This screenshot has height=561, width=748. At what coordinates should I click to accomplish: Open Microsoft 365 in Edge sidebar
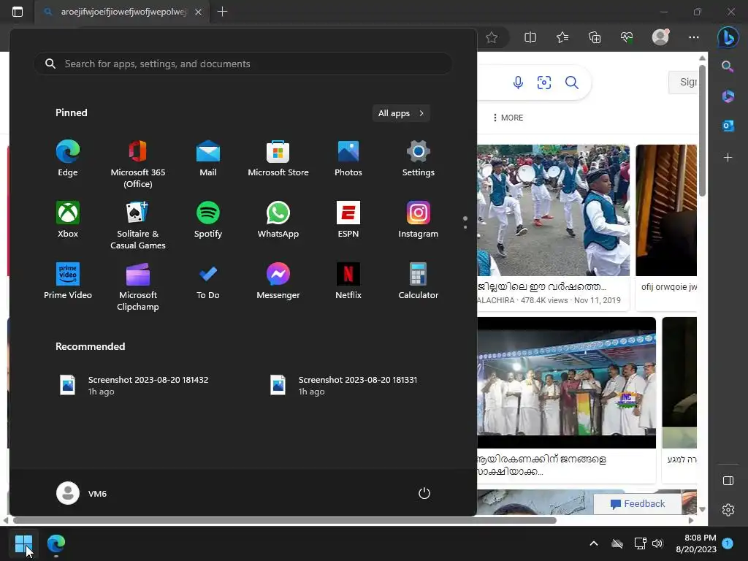pos(728,96)
